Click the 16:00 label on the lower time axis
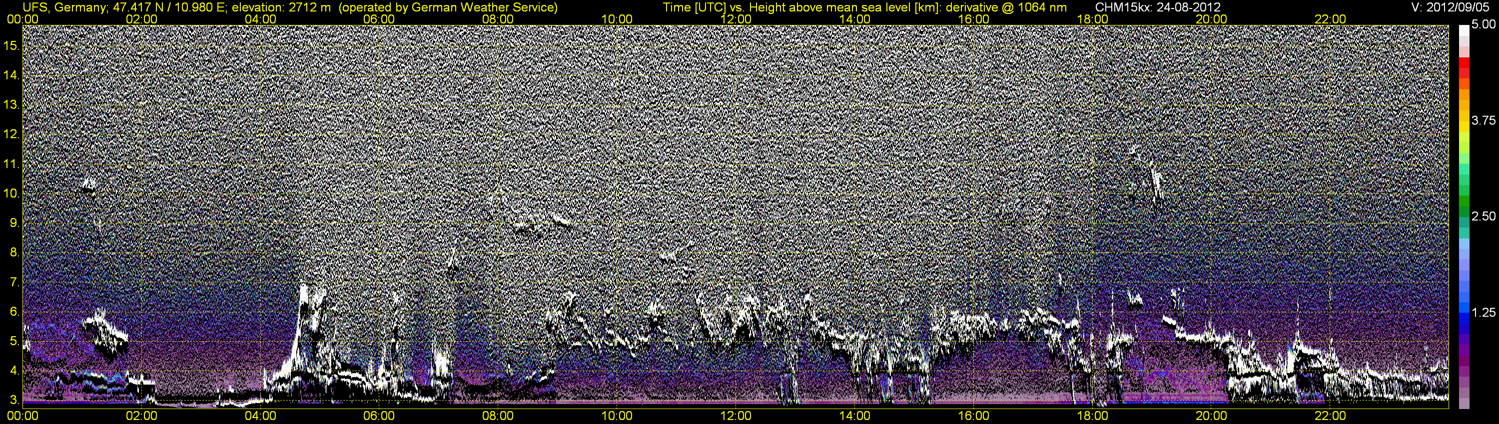Viewport: 1499px width, 424px height. point(973,416)
